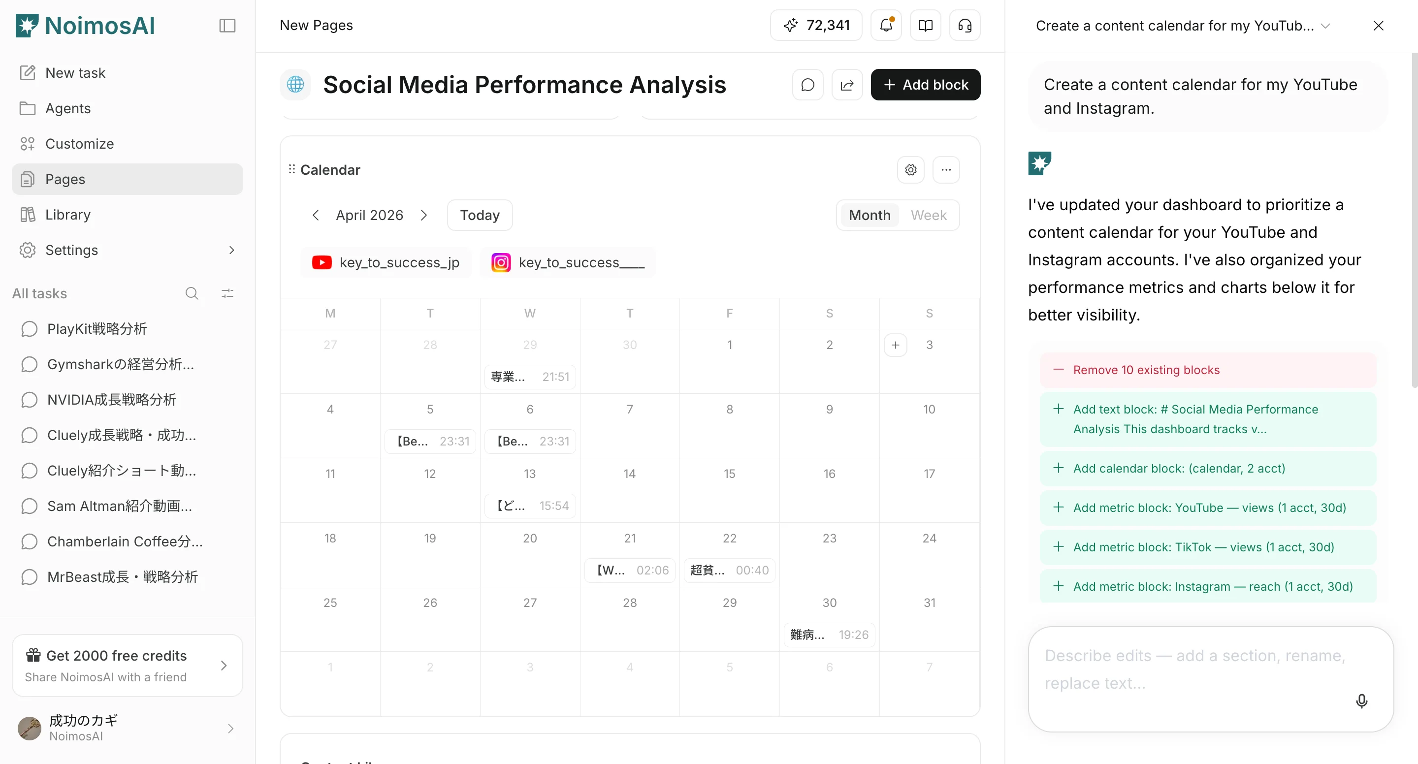
Task: Open Agents in the sidebar
Action: (x=128, y=108)
